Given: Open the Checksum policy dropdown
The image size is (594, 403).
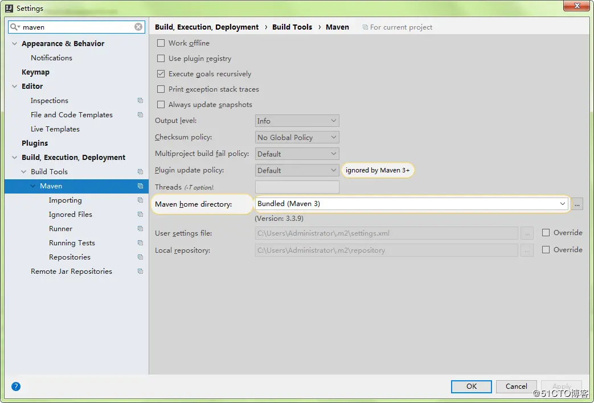Looking at the screenshot, I should [297, 137].
